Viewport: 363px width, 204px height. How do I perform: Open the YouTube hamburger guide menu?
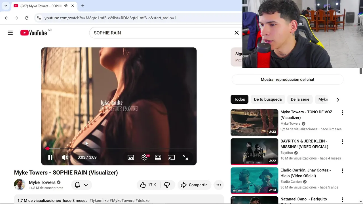[10, 33]
